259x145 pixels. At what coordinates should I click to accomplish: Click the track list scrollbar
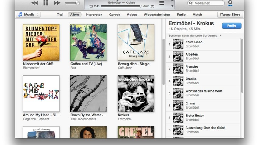point(242,66)
